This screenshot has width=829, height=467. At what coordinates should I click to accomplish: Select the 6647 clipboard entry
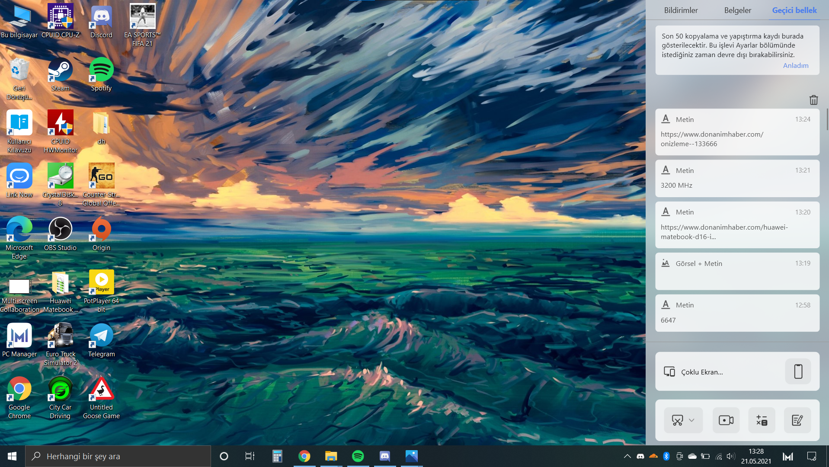pyautogui.click(x=737, y=313)
